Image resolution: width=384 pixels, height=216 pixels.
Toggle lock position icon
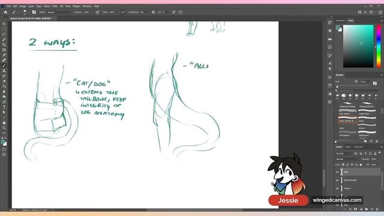(352, 165)
